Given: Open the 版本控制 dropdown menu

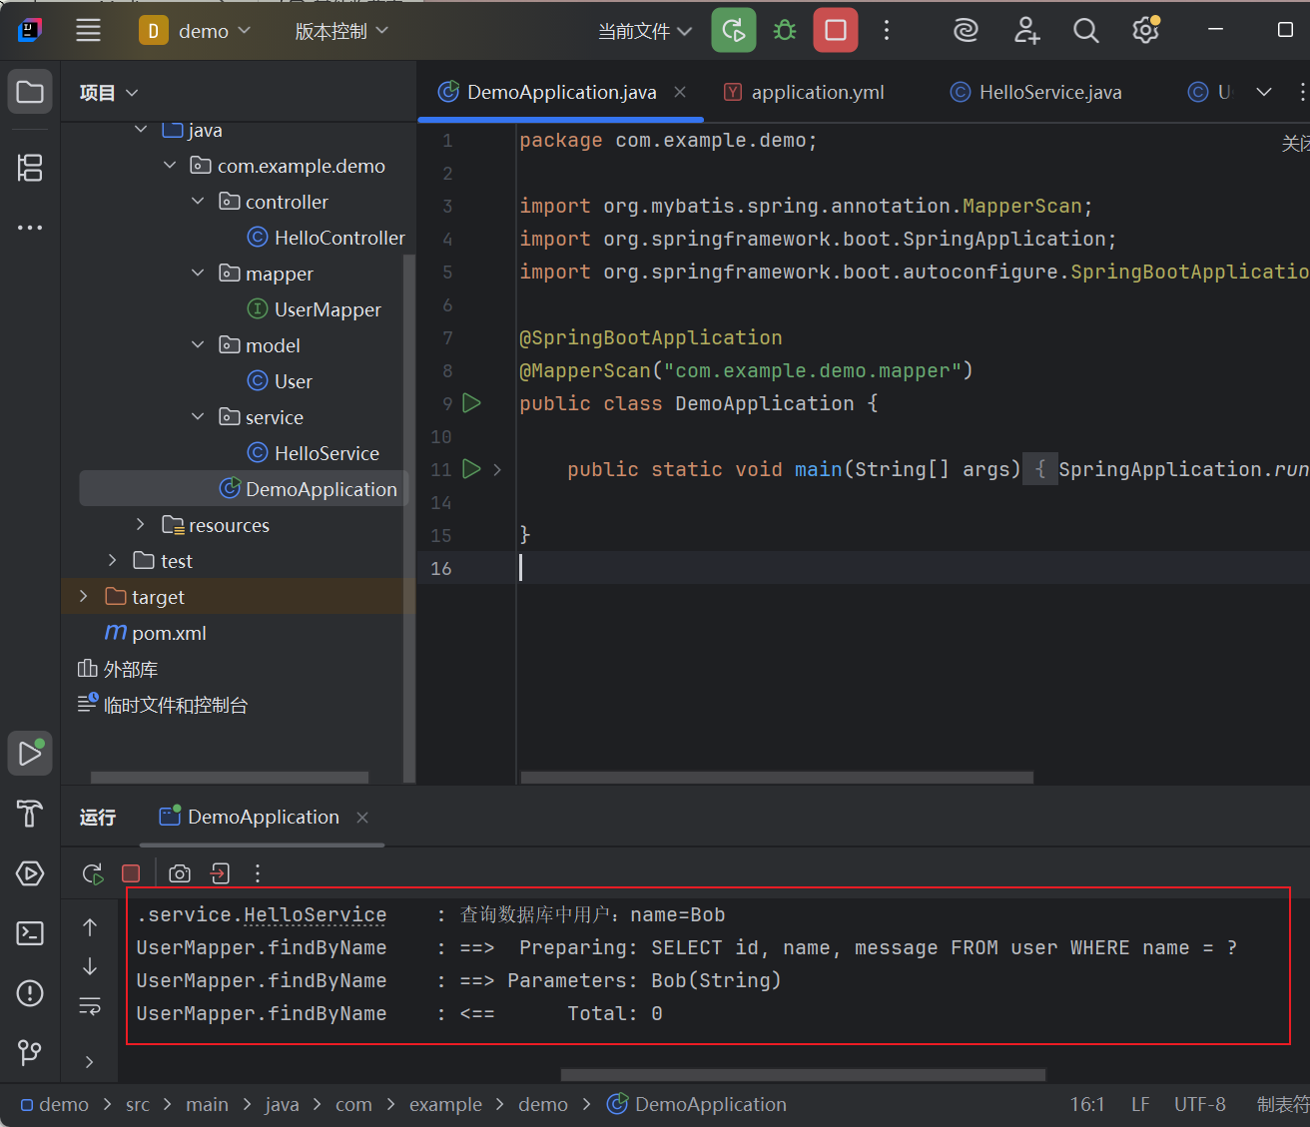Looking at the screenshot, I should pos(341,31).
